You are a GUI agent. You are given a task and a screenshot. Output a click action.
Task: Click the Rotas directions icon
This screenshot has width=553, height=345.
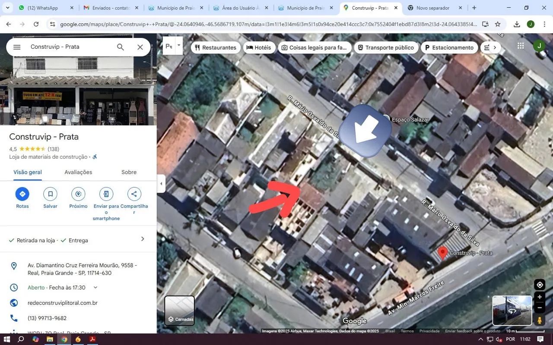point(22,194)
